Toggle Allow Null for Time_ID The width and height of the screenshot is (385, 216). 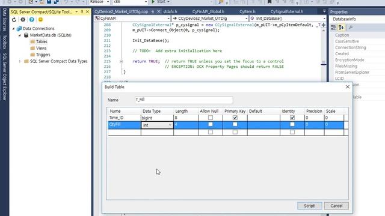[x=211, y=118]
